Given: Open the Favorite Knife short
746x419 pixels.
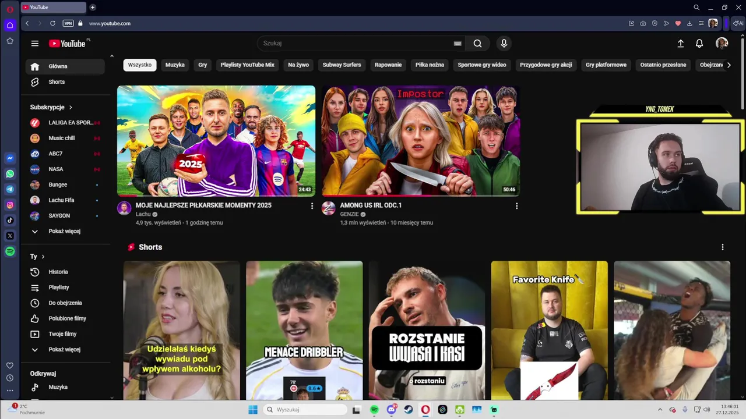Looking at the screenshot, I should [x=549, y=331].
